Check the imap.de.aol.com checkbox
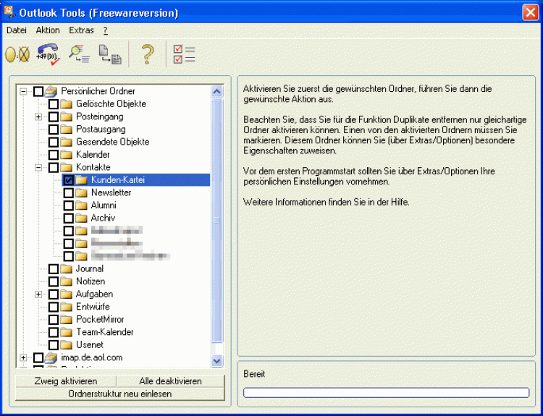The width and height of the screenshot is (543, 416). (x=38, y=357)
